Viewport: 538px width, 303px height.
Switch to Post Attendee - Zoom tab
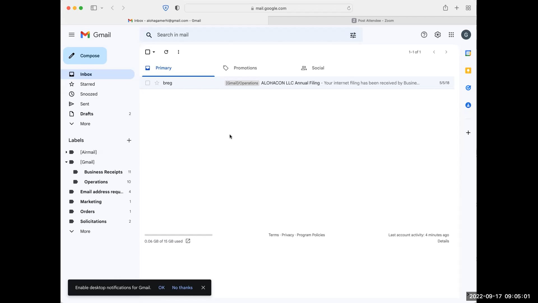click(x=372, y=20)
